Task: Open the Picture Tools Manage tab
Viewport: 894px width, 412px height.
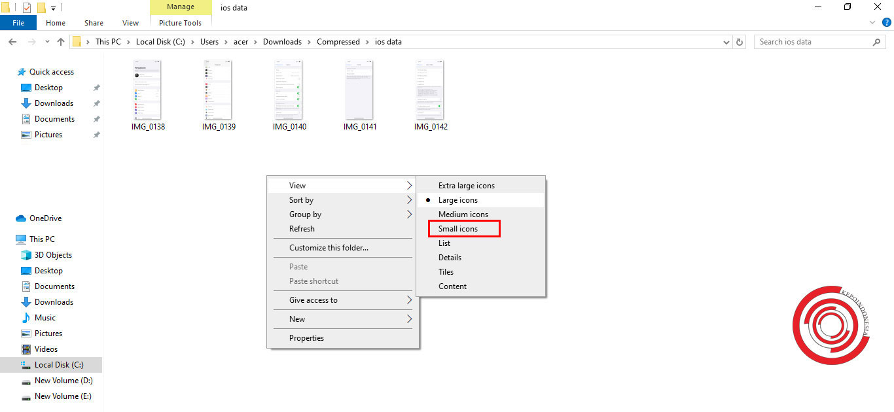Action: pyautogui.click(x=181, y=7)
